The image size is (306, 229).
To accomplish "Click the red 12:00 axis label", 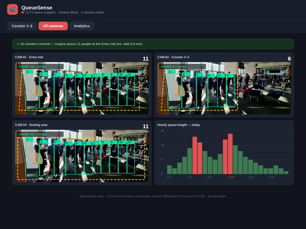I will (x=231, y=177).
